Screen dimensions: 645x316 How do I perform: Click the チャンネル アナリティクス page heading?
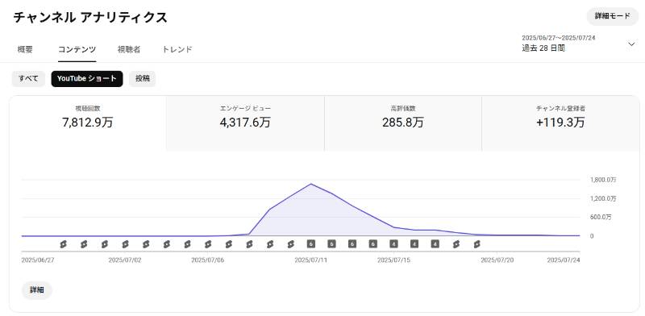pyautogui.click(x=90, y=17)
